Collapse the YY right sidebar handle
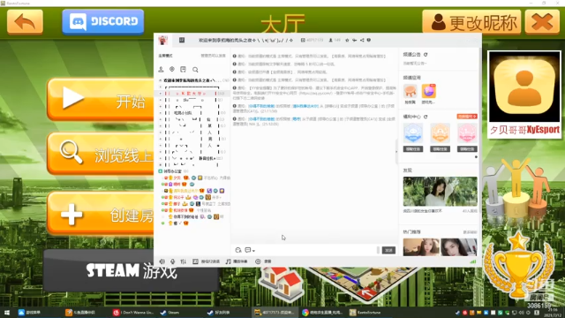Viewport: 565px width, 318px height. click(x=396, y=152)
